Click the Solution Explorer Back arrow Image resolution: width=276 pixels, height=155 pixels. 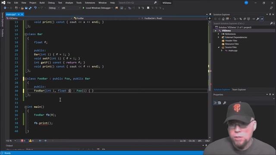(x=216, y=19)
